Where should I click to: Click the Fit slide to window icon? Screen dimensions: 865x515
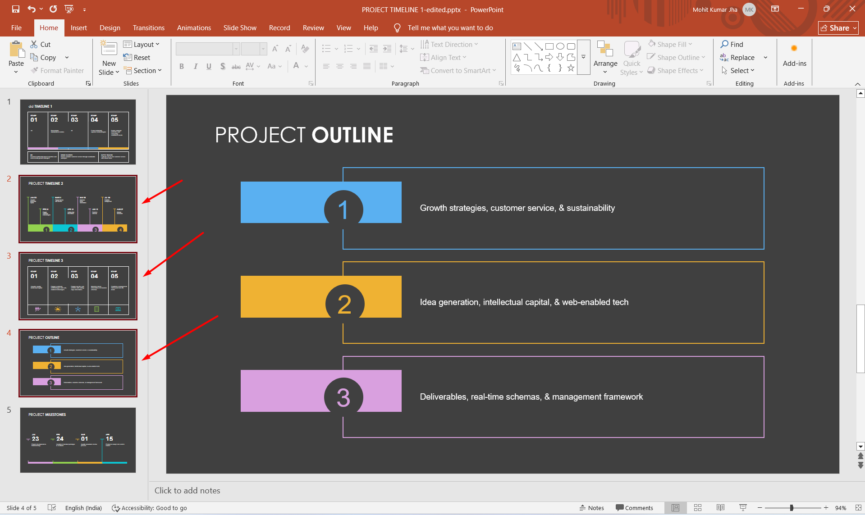[x=858, y=508]
